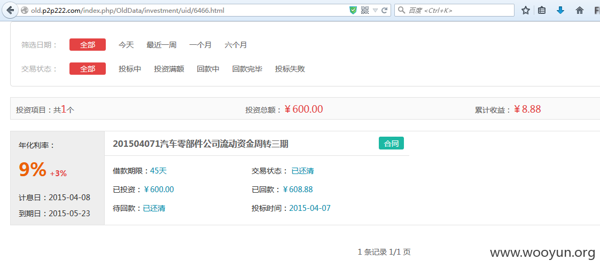600x268 pixels.
Task: Expand the address bar history dropdown arrow
Action: 376,10
